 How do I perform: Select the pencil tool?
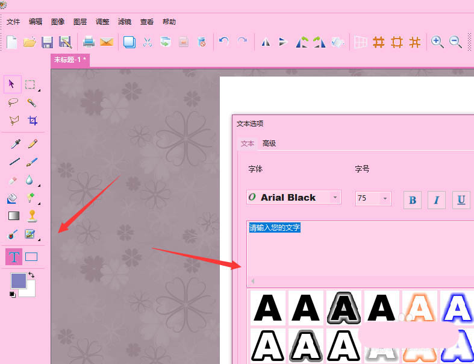33,143
